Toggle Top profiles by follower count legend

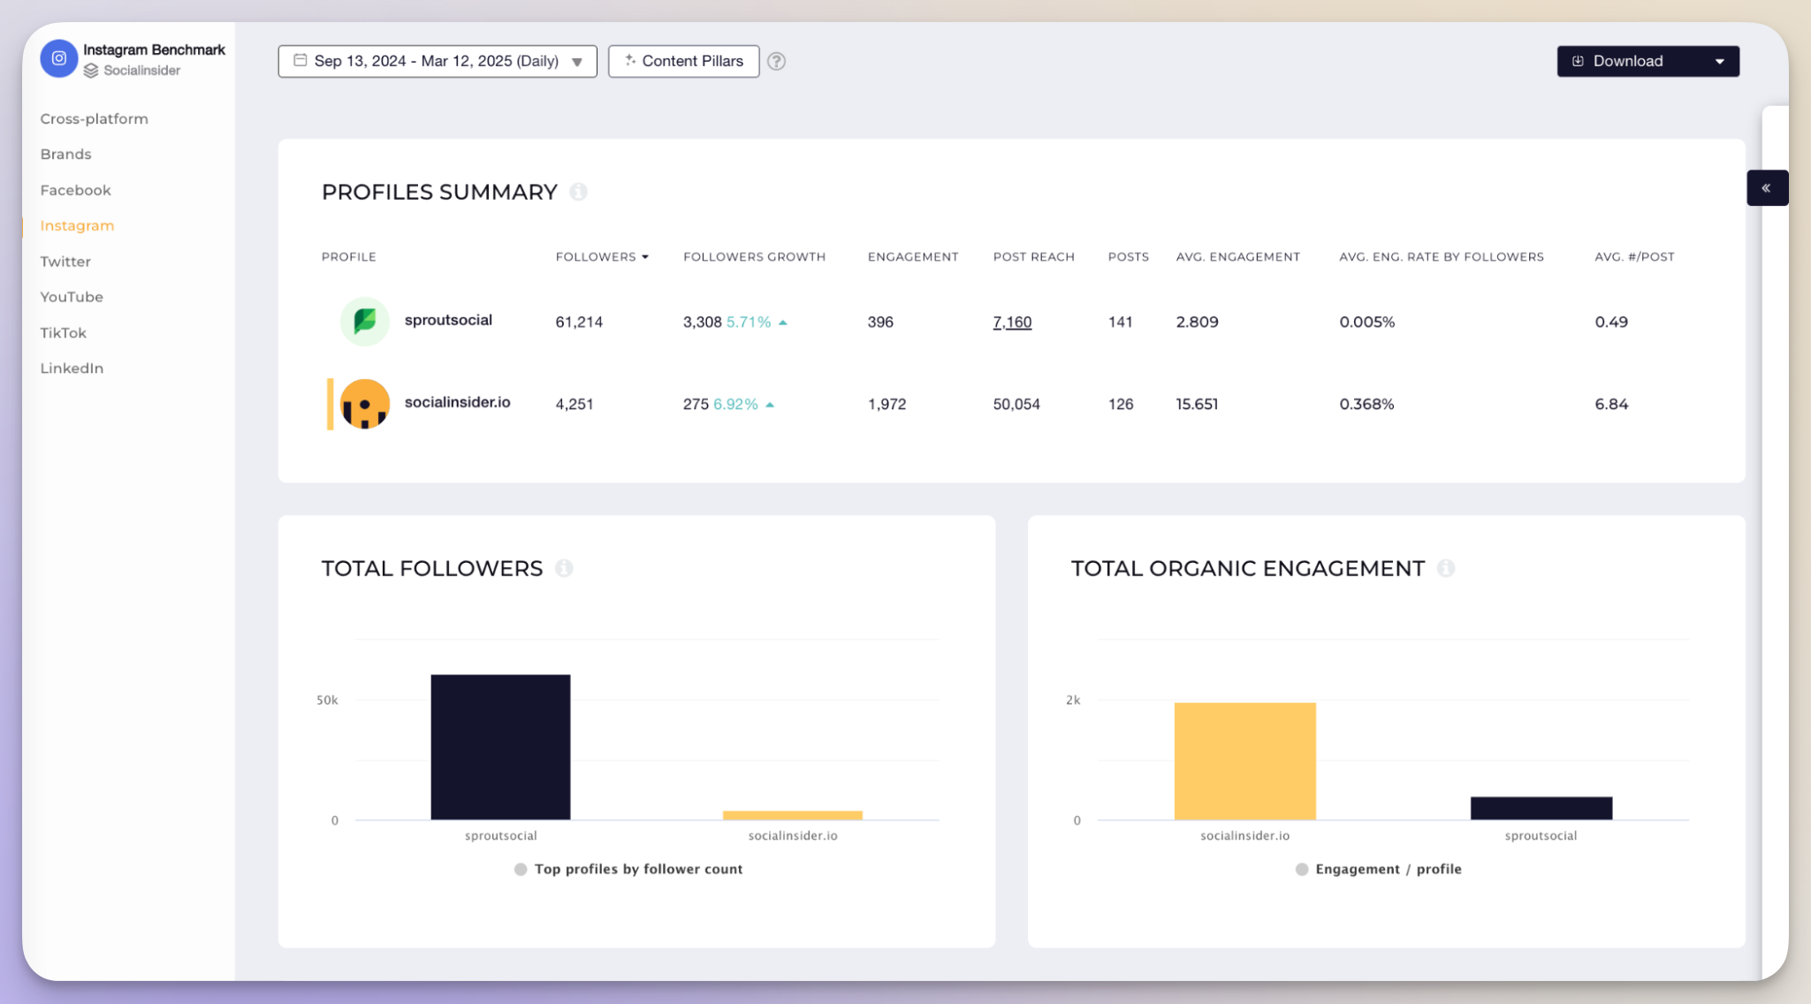pyautogui.click(x=628, y=869)
